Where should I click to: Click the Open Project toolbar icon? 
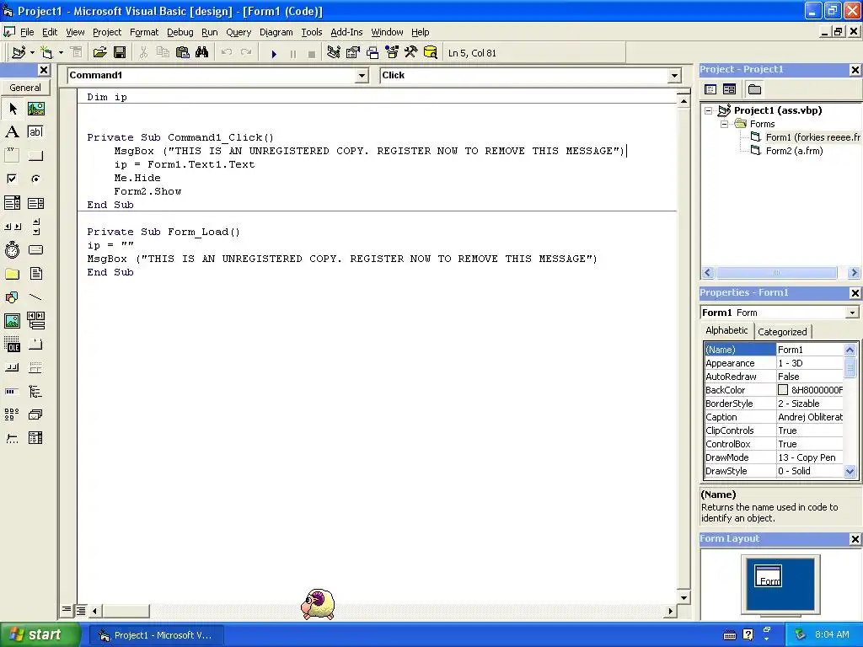click(x=99, y=52)
